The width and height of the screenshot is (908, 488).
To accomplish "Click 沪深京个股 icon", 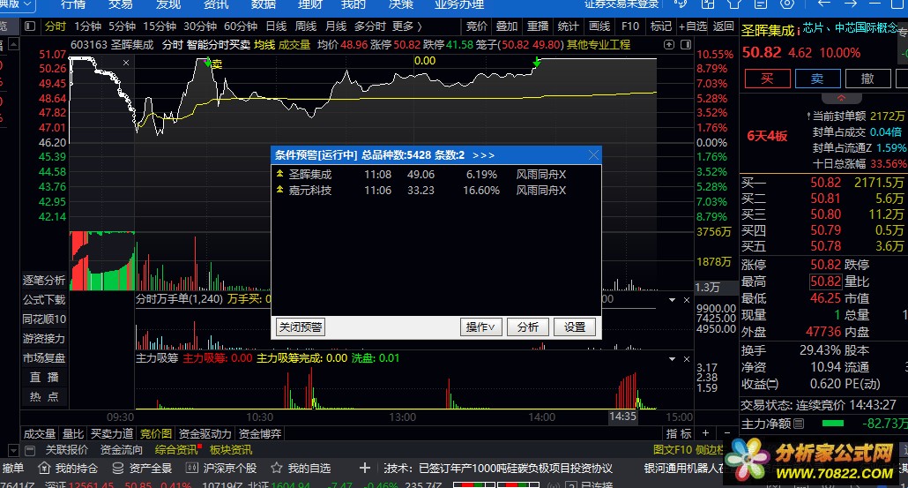I will (x=191, y=468).
